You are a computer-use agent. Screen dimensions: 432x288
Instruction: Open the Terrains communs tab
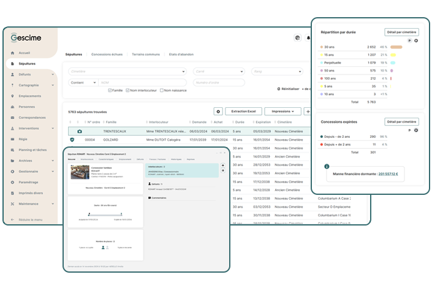tap(146, 55)
